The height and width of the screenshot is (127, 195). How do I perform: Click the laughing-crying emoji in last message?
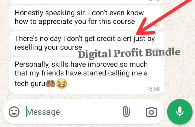(x=61, y=84)
